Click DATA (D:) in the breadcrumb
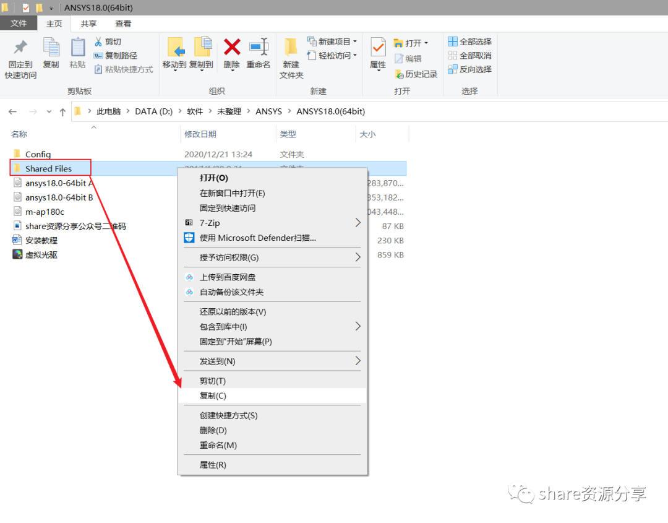The height and width of the screenshot is (523, 668). (154, 111)
